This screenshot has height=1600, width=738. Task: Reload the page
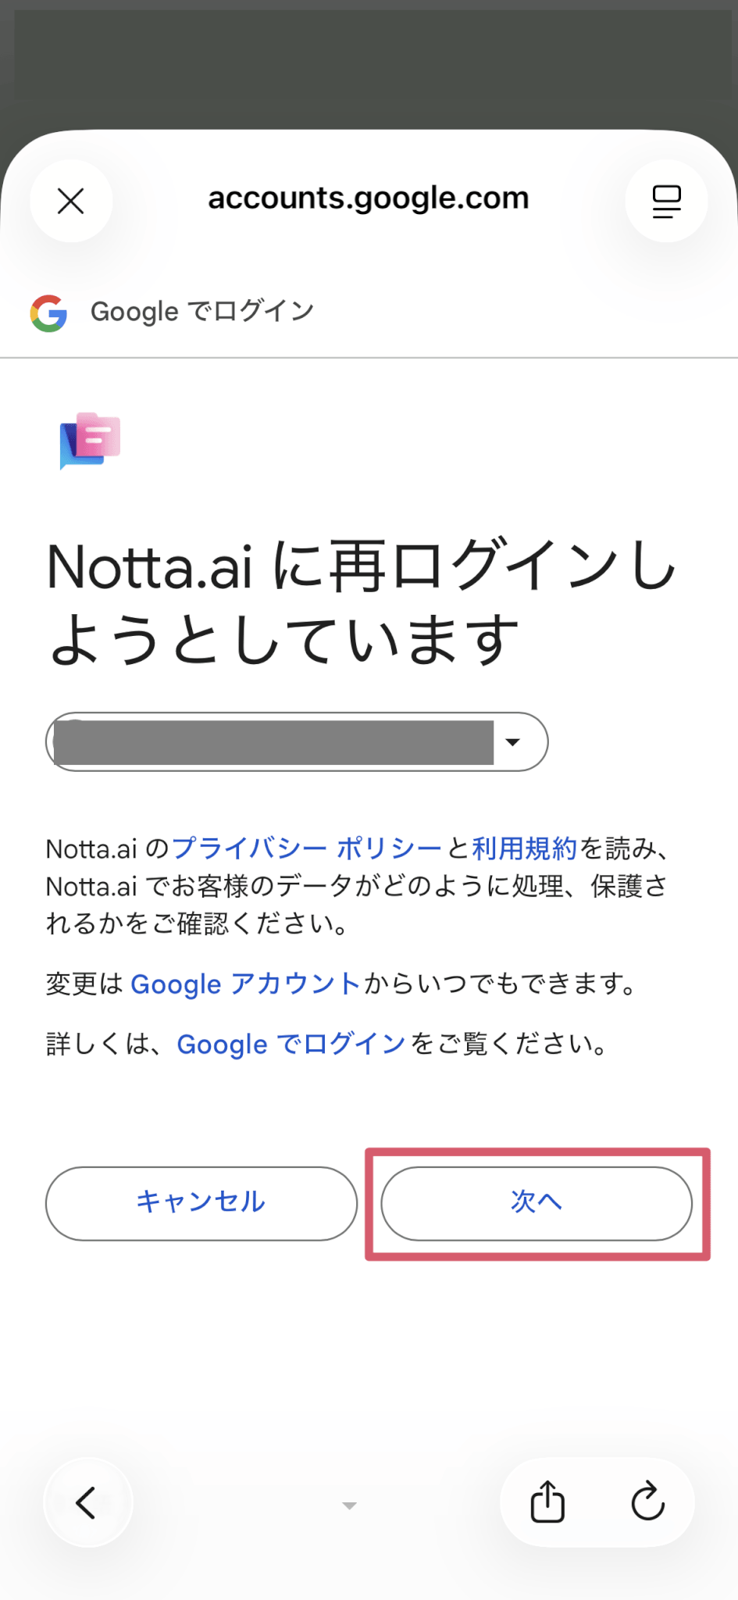[647, 1502]
